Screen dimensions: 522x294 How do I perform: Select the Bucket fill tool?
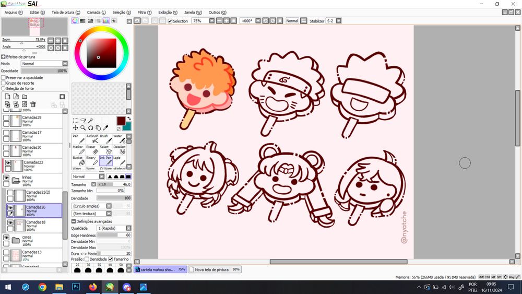click(x=78, y=161)
